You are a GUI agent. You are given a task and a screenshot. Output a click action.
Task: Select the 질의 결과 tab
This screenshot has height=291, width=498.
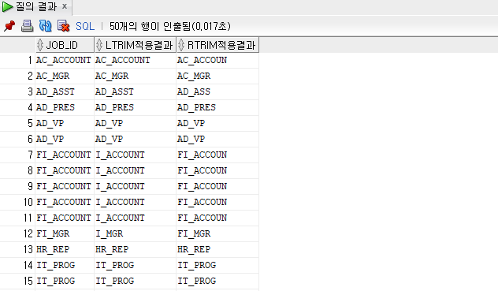coord(36,6)
